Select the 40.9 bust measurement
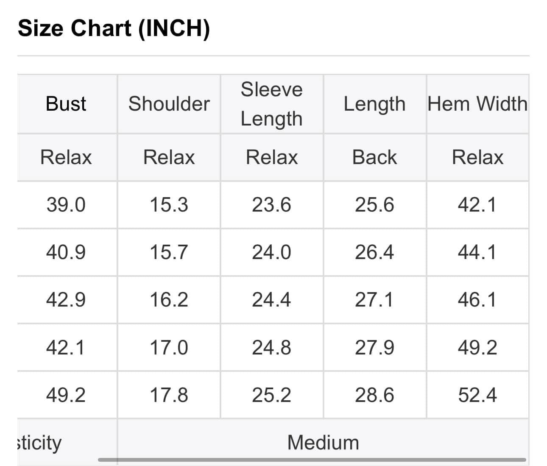The image size is (547, 466). (x=66, y=252)
